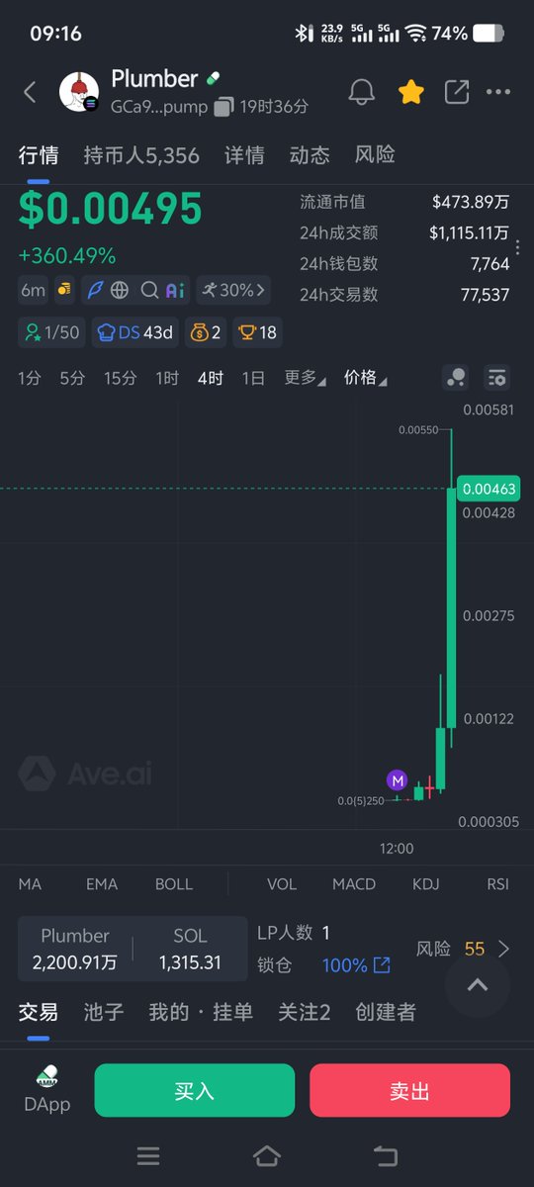The width and height of the screenshot is (534, 1187).
Task: Open the 创建者 tab
Action: click(x=386, y=1012)
